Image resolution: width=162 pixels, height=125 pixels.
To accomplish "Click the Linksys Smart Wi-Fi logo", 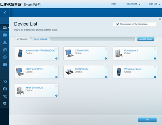I will pyautogui.click(x=20, y=5).
